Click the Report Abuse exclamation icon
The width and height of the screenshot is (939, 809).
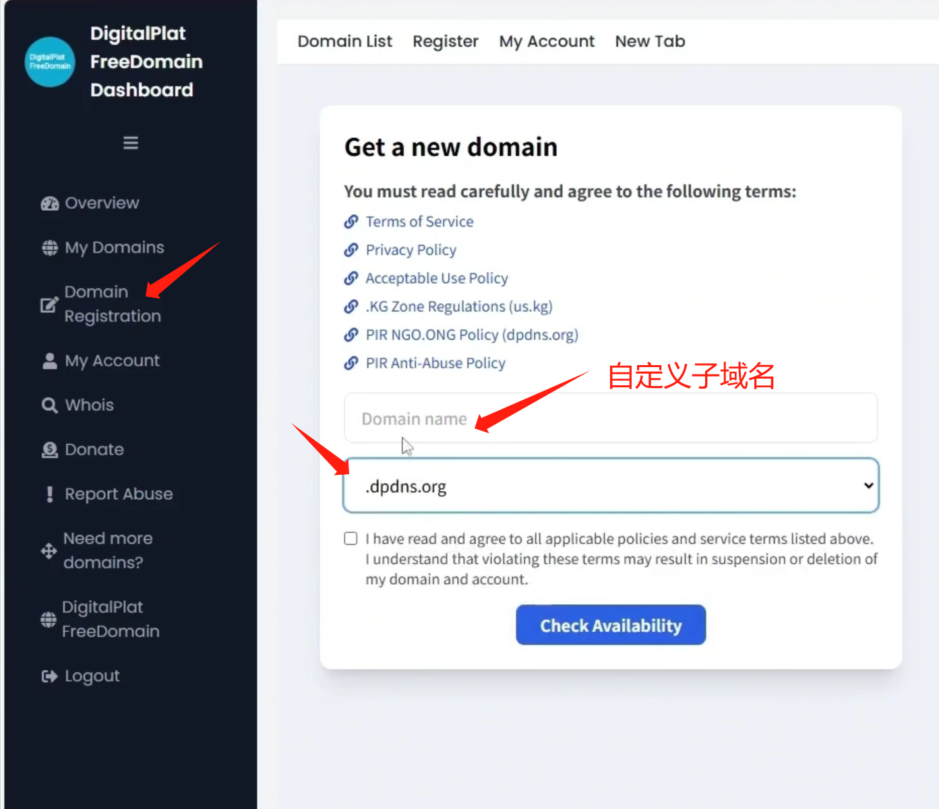pos(49,494)
